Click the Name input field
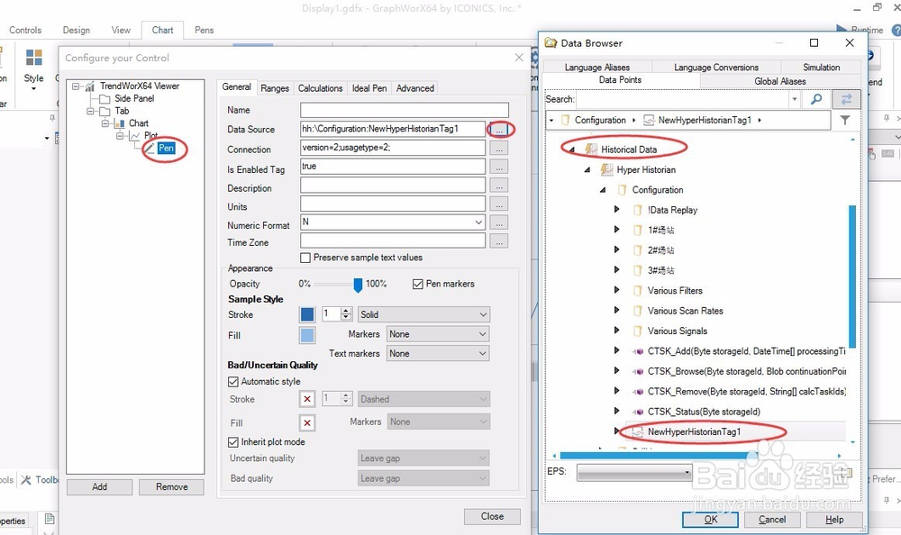The height and width of the screenshot is (535, 901). tap(405, 111)
